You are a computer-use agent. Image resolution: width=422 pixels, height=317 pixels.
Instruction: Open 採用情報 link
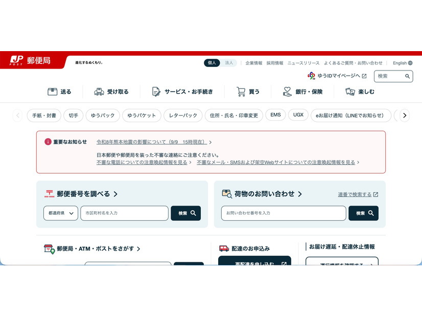point(275,63)
